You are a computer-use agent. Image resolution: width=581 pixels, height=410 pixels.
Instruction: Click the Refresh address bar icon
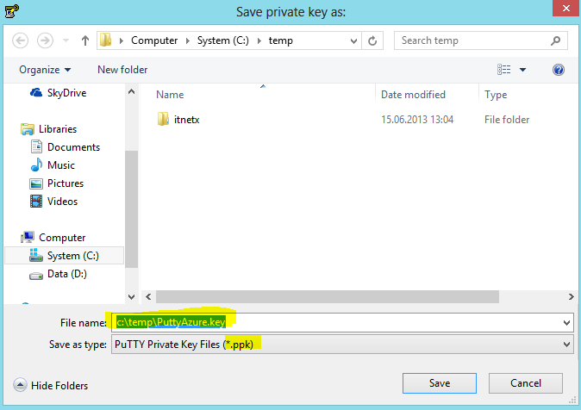tap(372, 40)
